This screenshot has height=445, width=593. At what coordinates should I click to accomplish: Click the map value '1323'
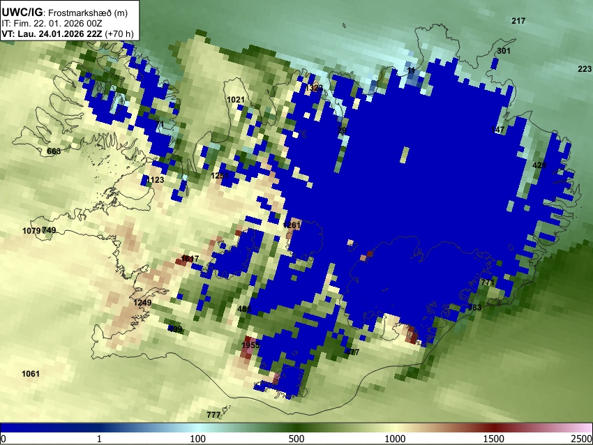[x=314, y=88]
